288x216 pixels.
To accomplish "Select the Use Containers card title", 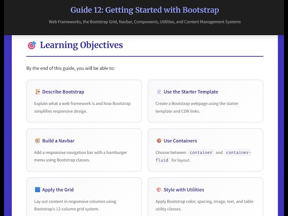I will click(180, 141).
